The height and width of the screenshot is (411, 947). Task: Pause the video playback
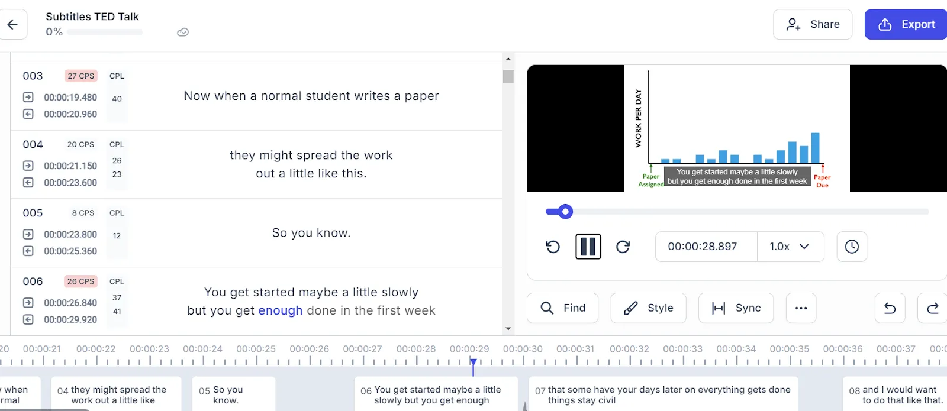588,247
